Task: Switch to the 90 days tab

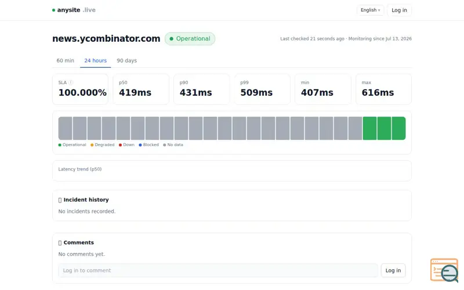Action: pyautogui.click(x=126, y=61)
